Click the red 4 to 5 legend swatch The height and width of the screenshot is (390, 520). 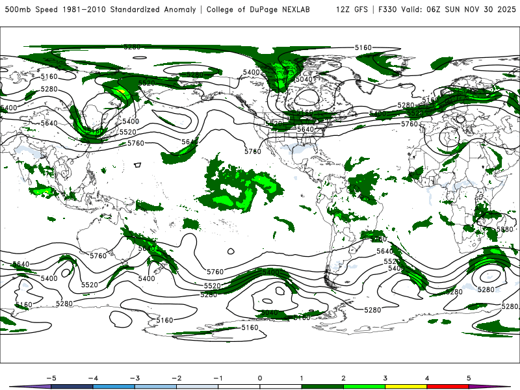[448, 387]
